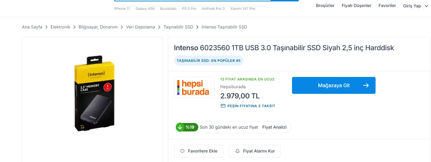Click the 13 Fiyat Arasında En Ucuz label
The image size is (431, 162).
click(247, 79)
